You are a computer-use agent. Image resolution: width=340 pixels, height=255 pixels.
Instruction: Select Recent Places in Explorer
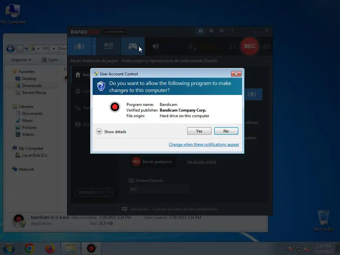click(x=31, y=93)
